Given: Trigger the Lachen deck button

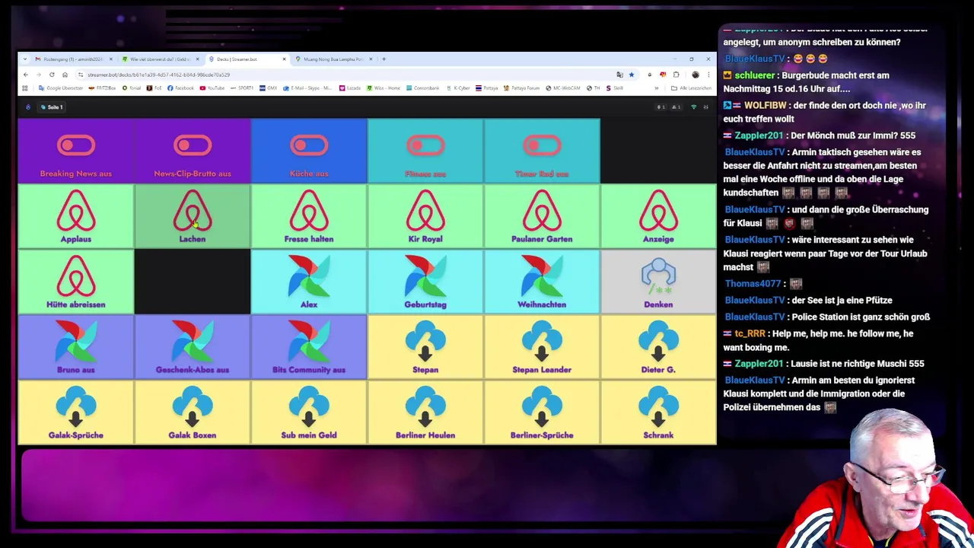Looking at the screenshot, I should pos(193,217).
